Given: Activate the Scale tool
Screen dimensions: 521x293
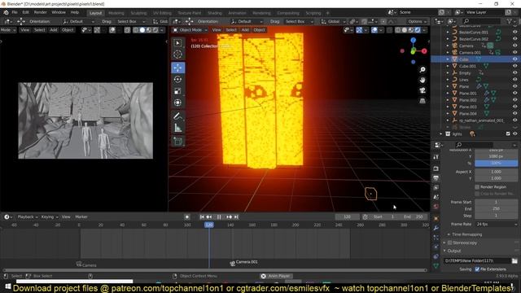Looking at the screenshot, I should point(177,91).
